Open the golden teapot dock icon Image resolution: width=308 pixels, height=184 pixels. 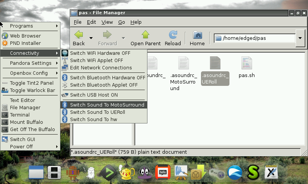pos(127,173)
